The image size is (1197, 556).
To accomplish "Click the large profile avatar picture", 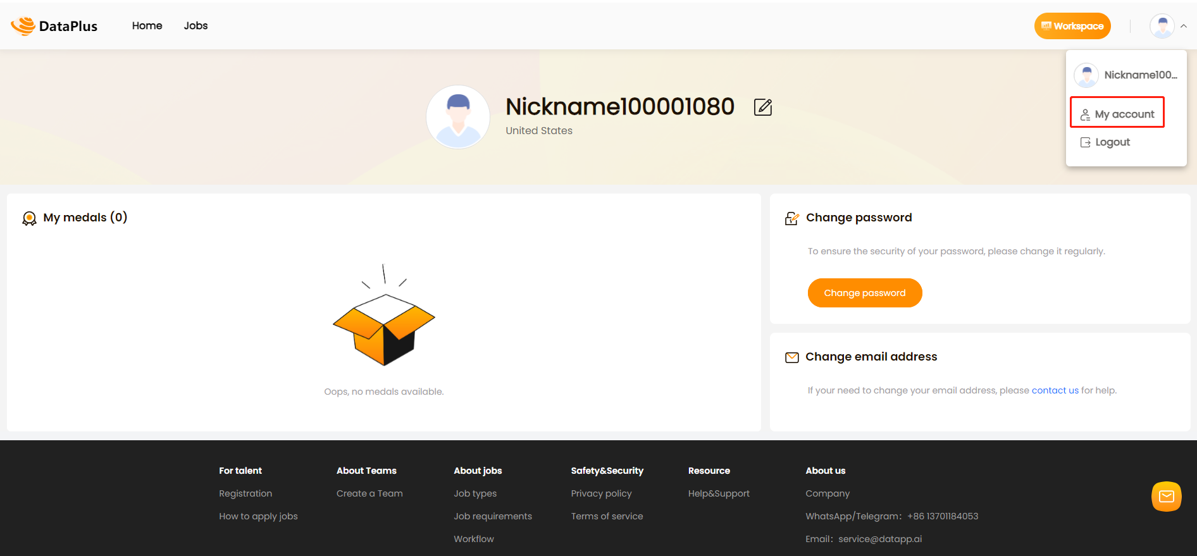I will pos(458,117).
